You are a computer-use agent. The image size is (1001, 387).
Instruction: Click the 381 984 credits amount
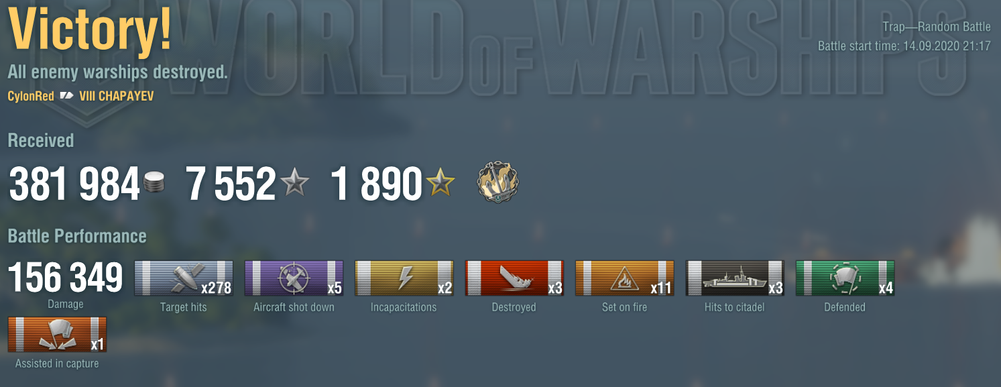pos(74,184)
